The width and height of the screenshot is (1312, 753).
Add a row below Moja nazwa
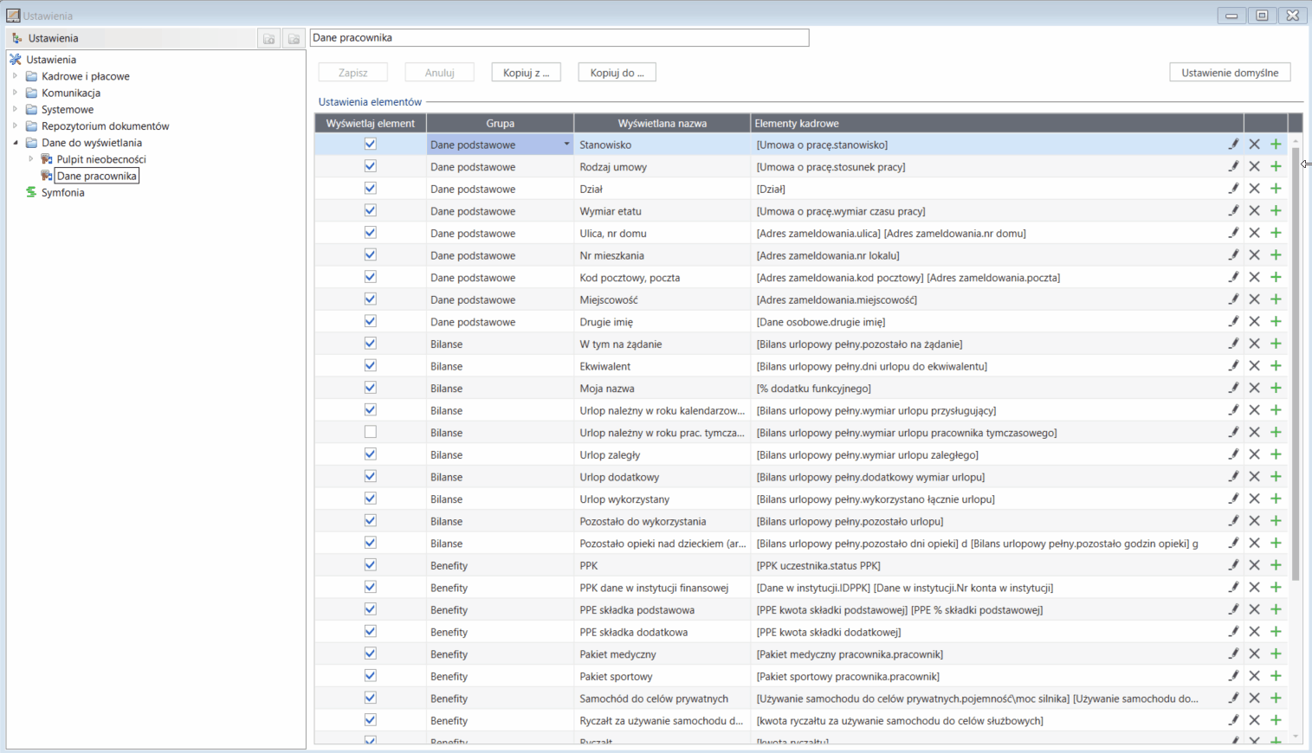click(x=1276, y=388)
